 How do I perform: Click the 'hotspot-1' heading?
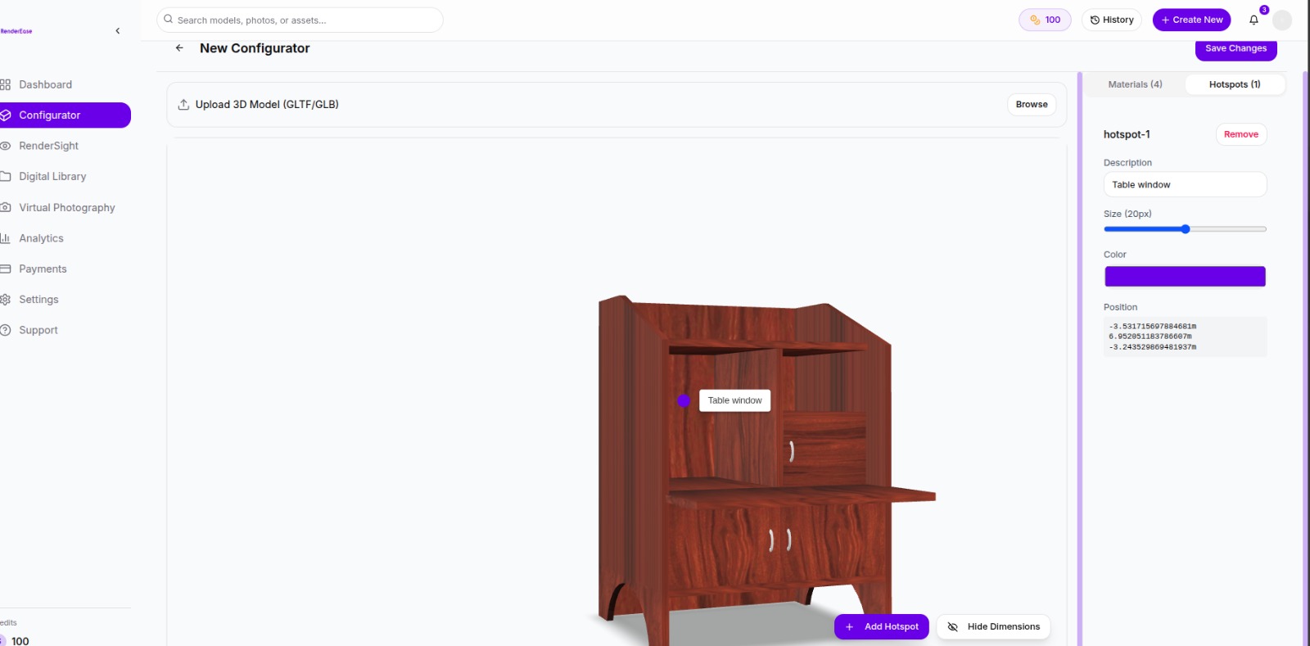point(1127,134)
